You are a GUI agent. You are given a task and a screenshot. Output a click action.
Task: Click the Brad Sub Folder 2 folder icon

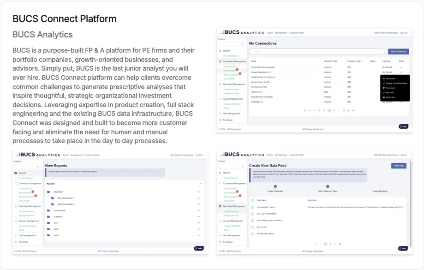click(53, 204)
